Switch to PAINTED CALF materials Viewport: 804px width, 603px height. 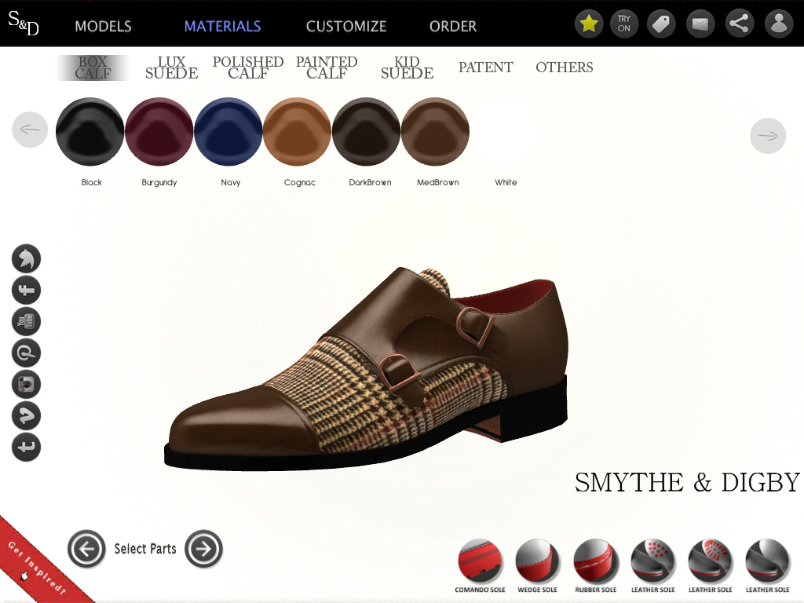coord(327,68)
